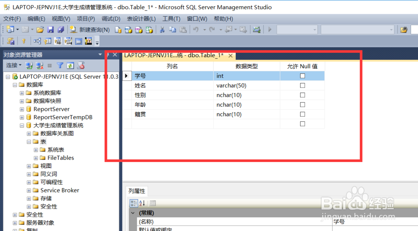Expand the FileTables folder
This screenshot has height=231, width=418.
pyautogui.click(x=36, y=158)
